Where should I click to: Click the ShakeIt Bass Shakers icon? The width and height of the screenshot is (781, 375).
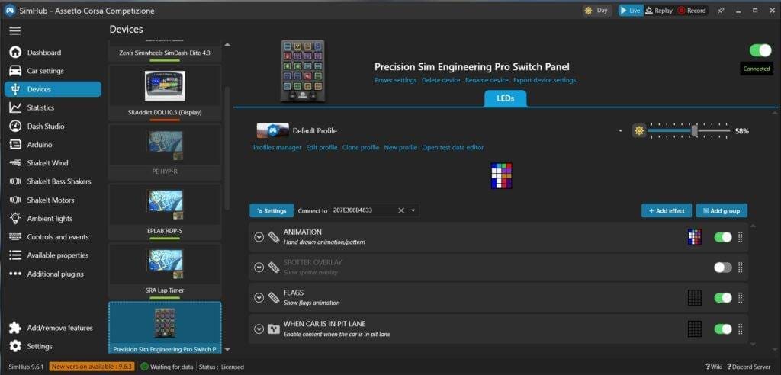coord(15,181)
